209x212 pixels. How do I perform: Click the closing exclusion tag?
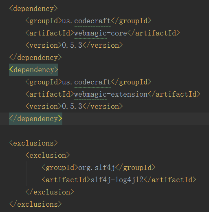(x=50, y=192)
